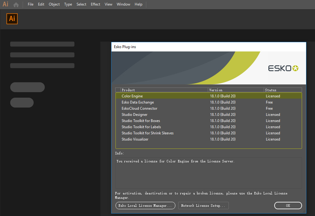The height and width of the screenshot is (216, 315).
Task: Click Licensed status of Studio Visualizer
Action: coord(273,139)
